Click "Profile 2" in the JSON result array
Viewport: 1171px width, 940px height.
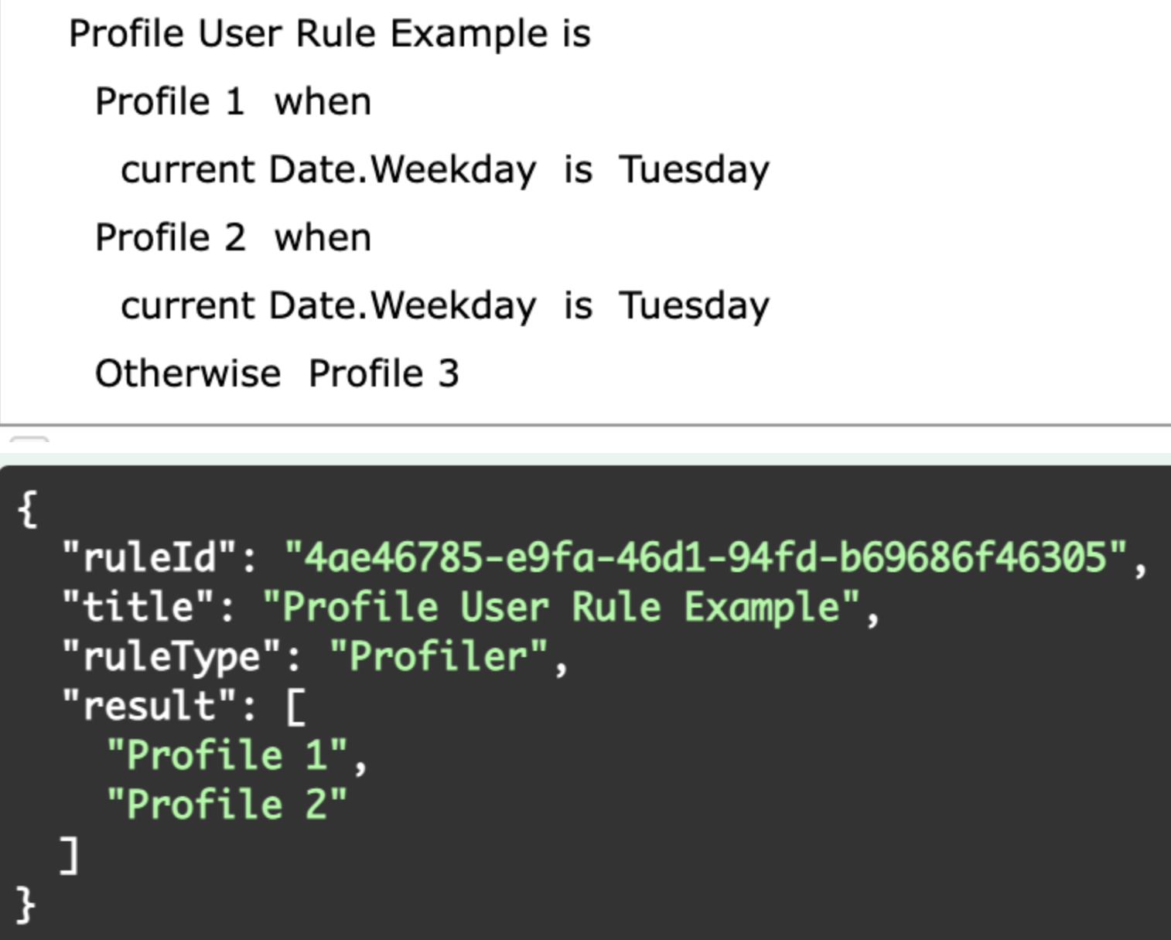pos(227,805)
